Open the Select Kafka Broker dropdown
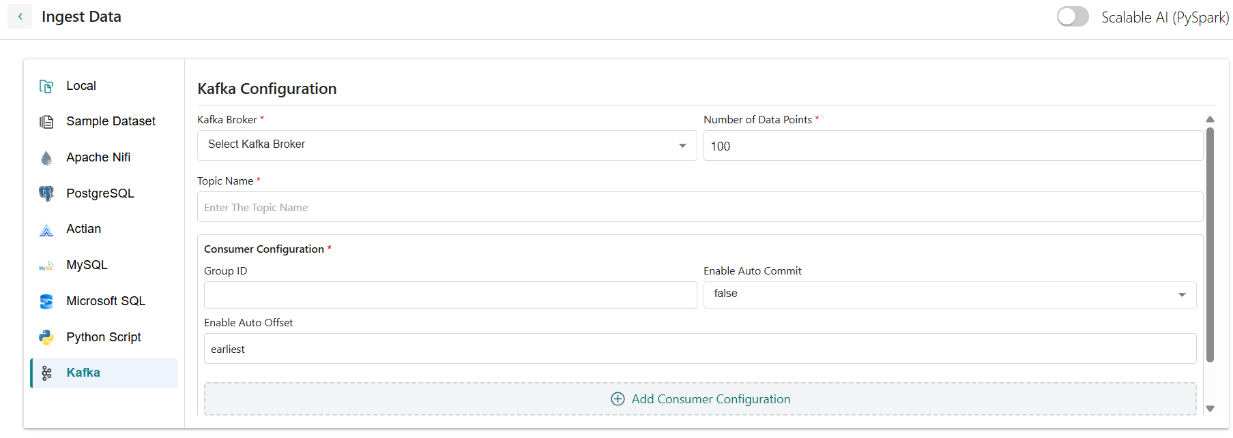This screenshot has width=1233, height=438. click(x=447, y=145)
